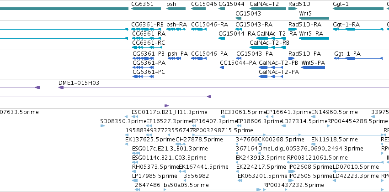Click the ESG0114c.B21_C03.3prime EST
The image size is (389, 192).
pos(135,162)
